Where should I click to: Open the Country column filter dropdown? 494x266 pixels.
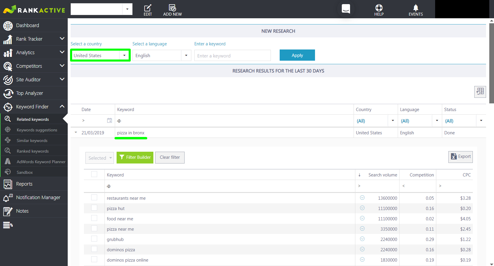(x=393, y=120)
